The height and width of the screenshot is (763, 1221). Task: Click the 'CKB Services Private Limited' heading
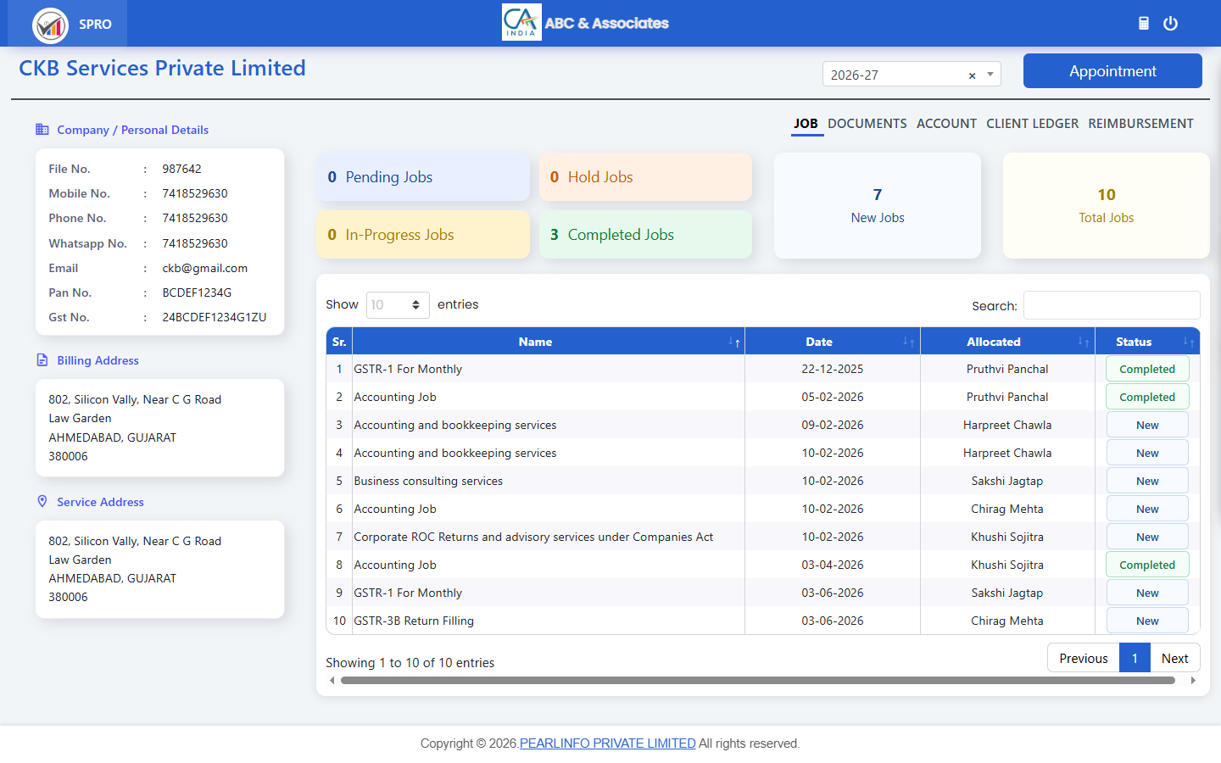tap(162, 68)
